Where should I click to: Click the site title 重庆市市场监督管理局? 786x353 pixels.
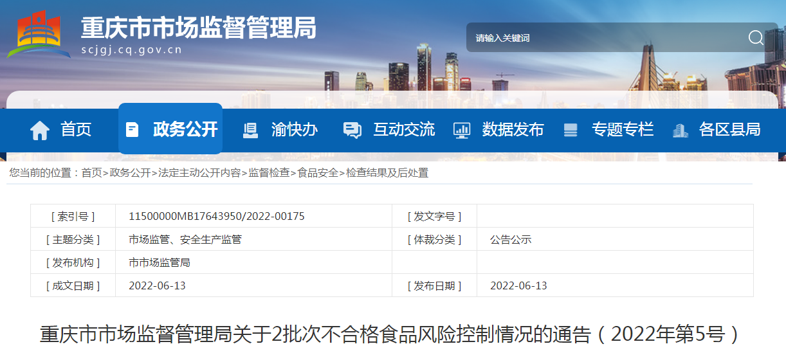(198, 27)
